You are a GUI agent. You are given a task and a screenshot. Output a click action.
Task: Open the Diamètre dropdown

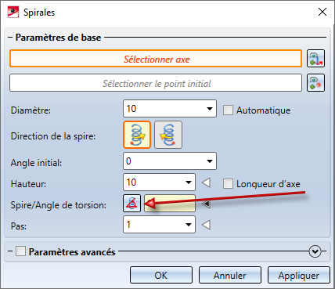point(210,109)
